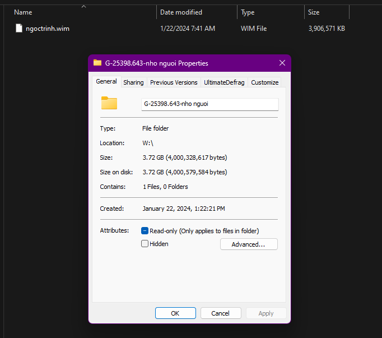Switch to the General tab
The width and height of the screenshot is (382, 338).
tap(106, 81)
